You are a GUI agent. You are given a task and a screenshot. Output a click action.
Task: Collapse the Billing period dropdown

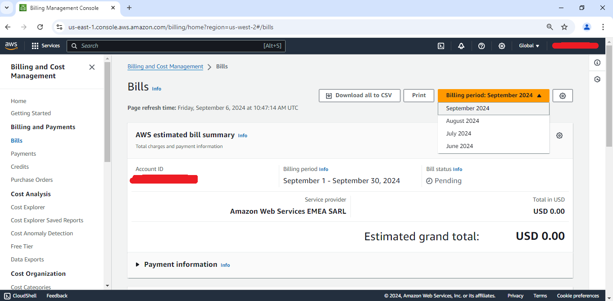tap(494, 95)
